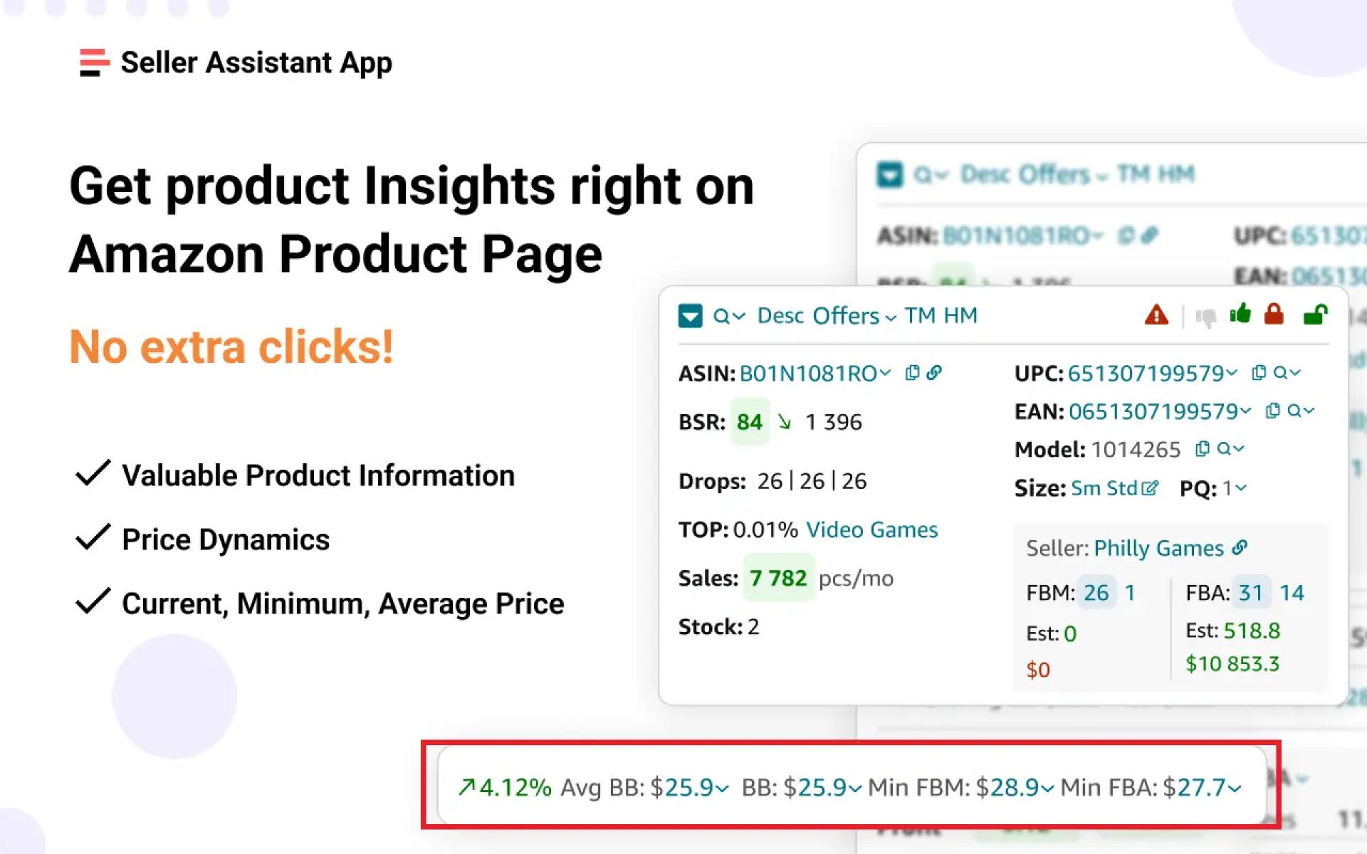Open the magnifier search icon near Desc
Screen dimensions: 1367x854
pyautogui.click(x=722, y=316)
